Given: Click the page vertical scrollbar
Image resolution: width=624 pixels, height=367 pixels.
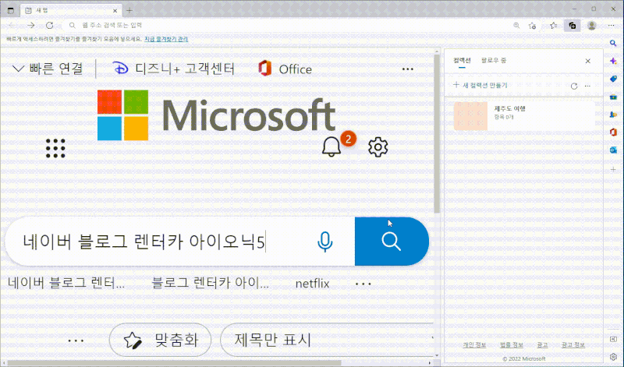Looking at the screenshot, I should 437,134.
